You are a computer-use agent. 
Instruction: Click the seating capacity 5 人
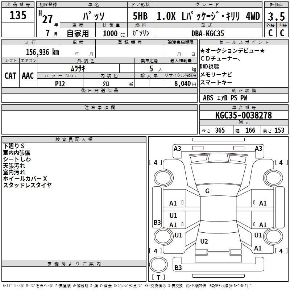coord(156,69)
